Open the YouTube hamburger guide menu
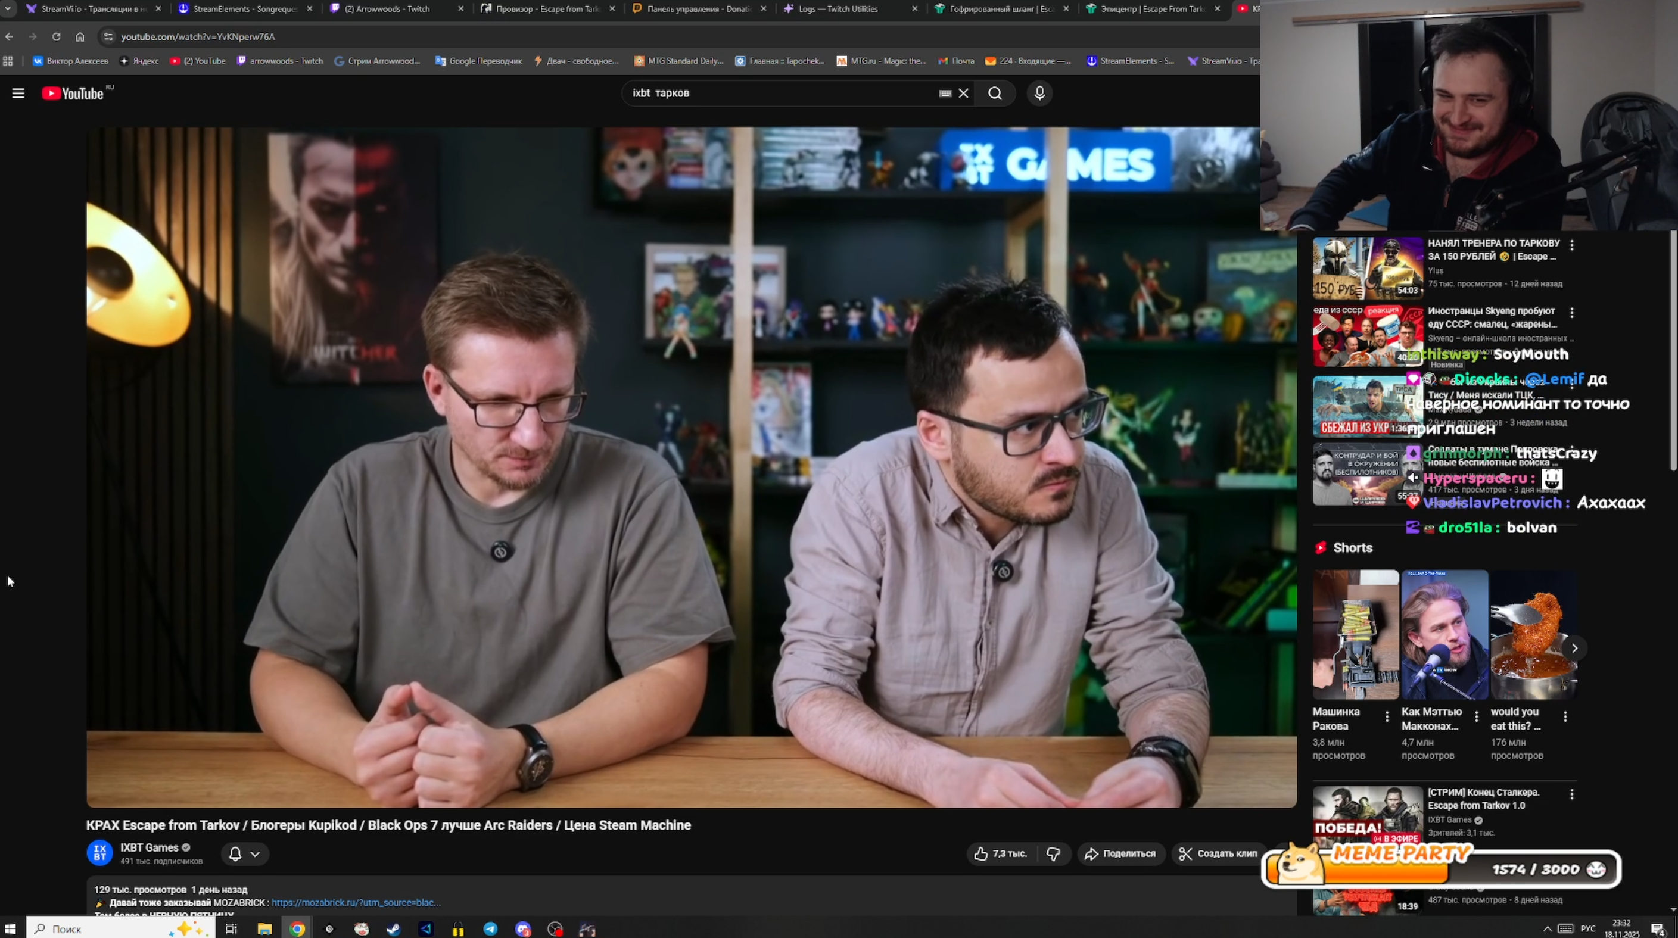The image size is (1678, 938). [18, 93]
